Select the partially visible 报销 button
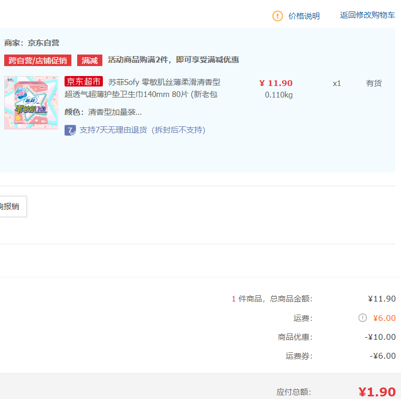 [x=13, y=207]
